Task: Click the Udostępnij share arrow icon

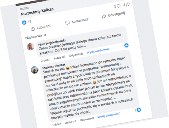Action: coord(104,16)
